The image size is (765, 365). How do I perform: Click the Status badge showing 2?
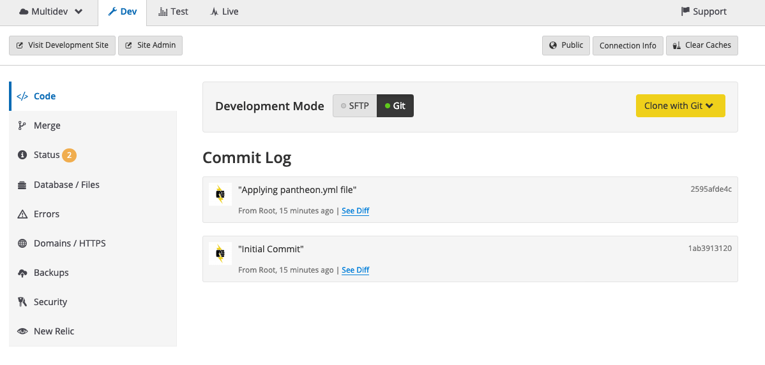(69, 155)
